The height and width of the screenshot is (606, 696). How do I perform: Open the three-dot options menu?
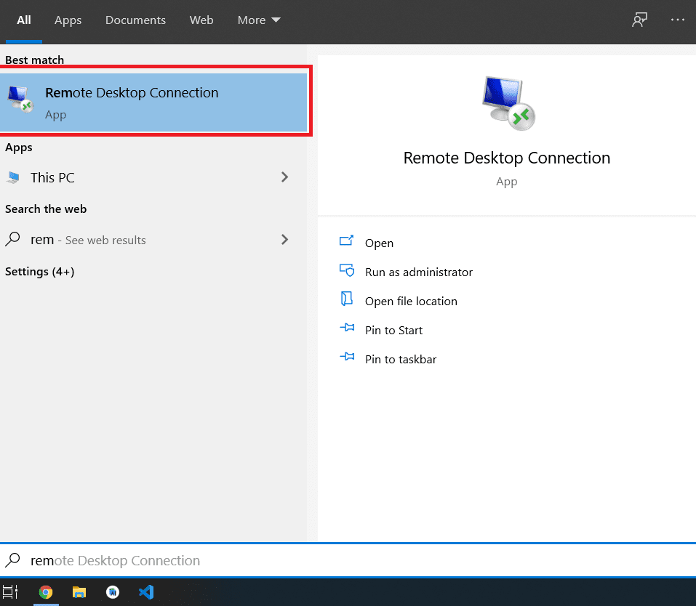[x=677, y=20]
